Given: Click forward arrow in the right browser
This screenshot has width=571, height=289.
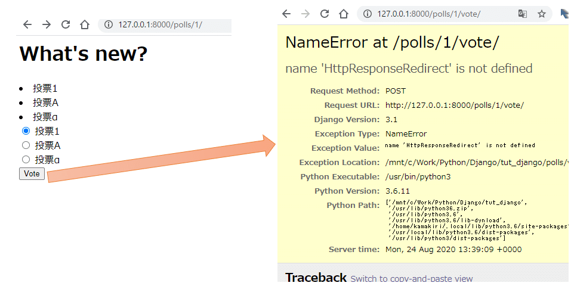Looking at the screenshot, I should [x=305, y=14].
